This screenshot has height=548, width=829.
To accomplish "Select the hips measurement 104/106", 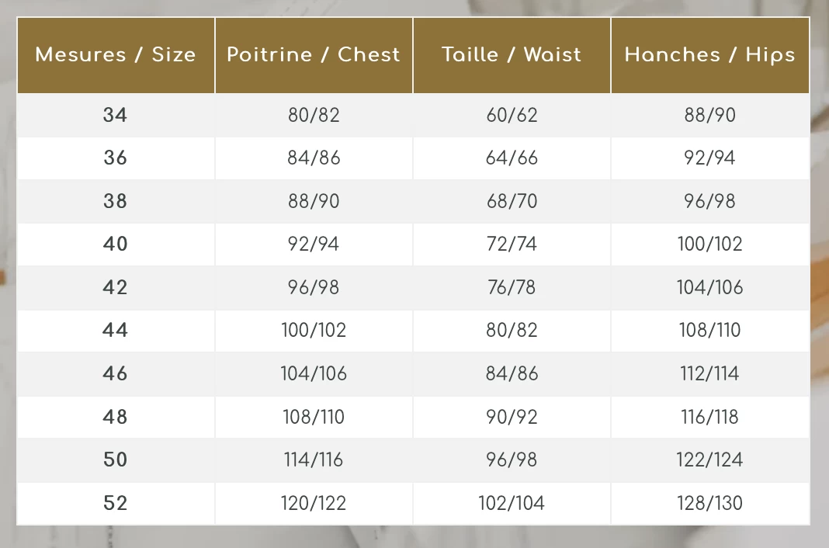I will coord(709,288).
